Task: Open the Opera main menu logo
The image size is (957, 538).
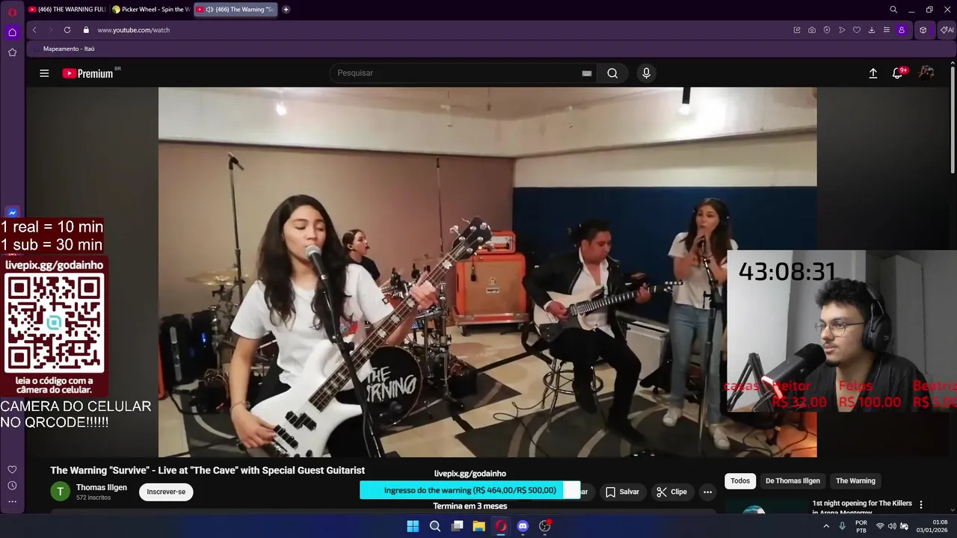Action: (x=12, y=12)
